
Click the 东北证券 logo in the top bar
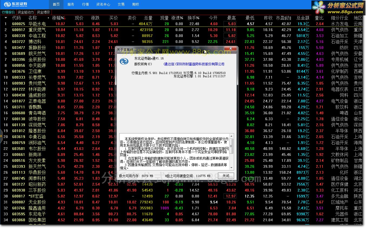pos(16,4)
